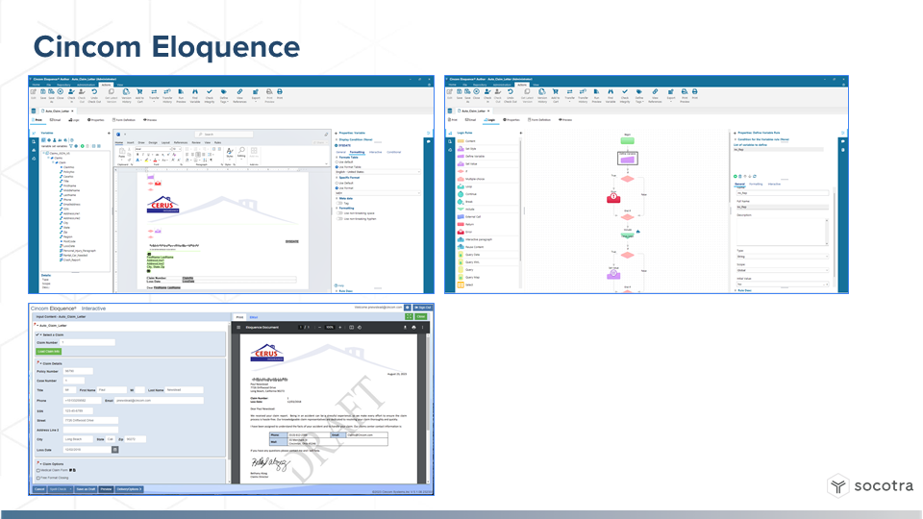
Task: Click the Print icon in the document editor window toolbar
Action: pos(280,94)
